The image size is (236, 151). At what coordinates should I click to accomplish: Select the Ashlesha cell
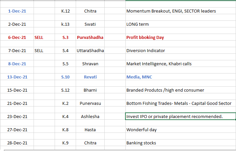[90, 116]
